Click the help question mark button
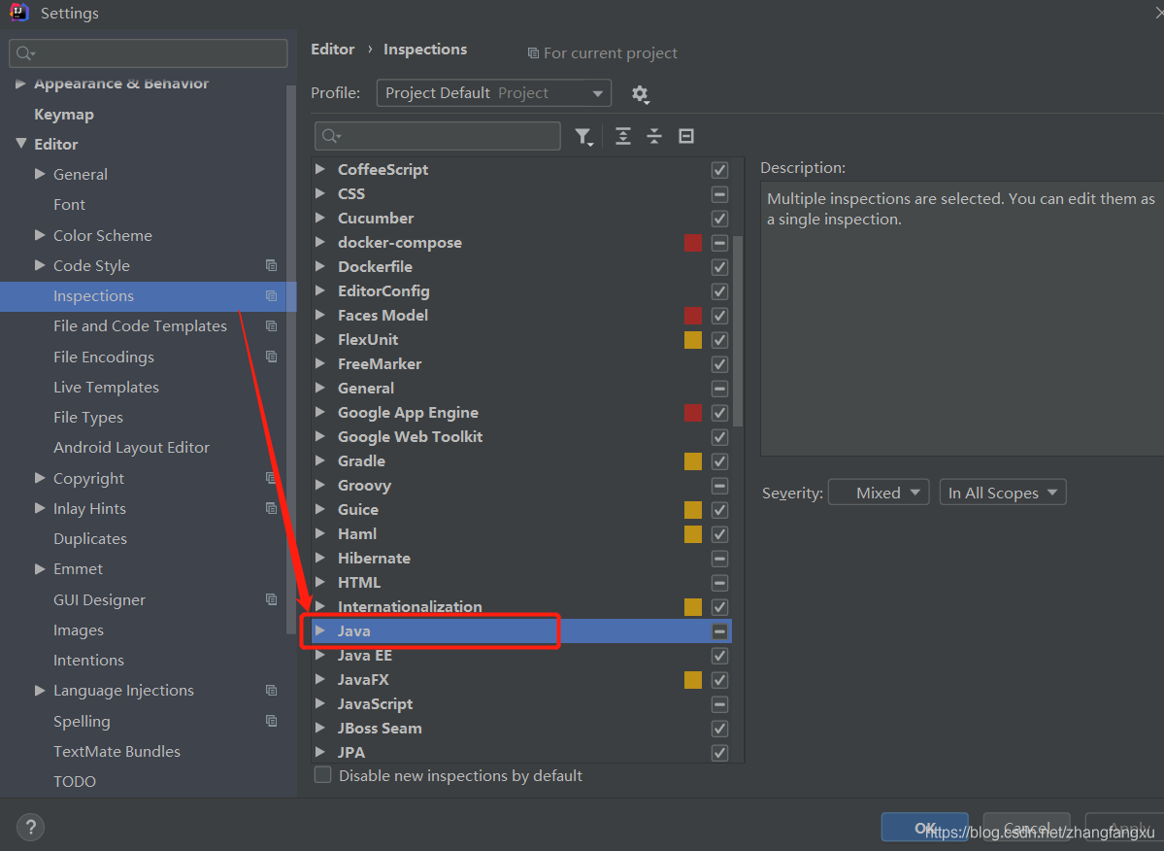Viewport: 1164px width, 851px height. coord(30,828)
